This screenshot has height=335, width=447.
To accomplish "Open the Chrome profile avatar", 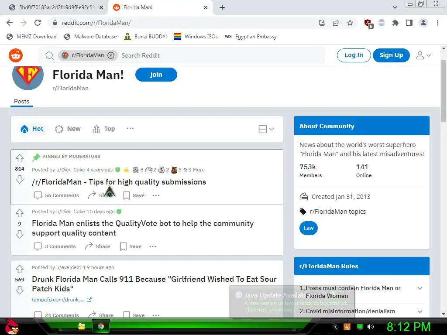I will [423, 23].
